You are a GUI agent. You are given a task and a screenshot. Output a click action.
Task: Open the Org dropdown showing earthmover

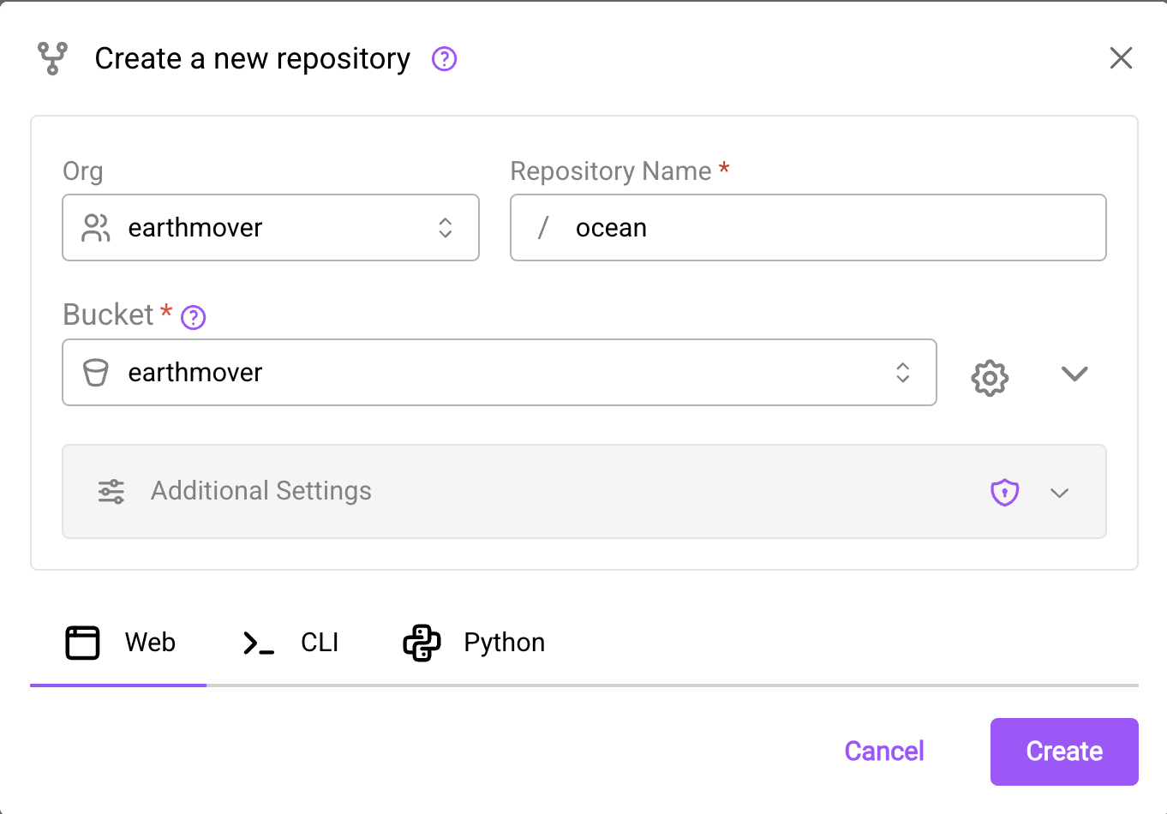(x=270, y=228)
